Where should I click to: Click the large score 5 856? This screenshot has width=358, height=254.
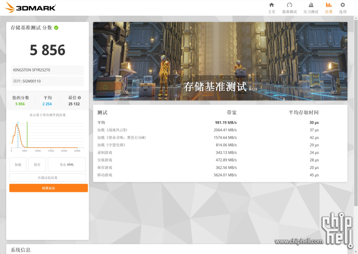click(x=47, y=50)
